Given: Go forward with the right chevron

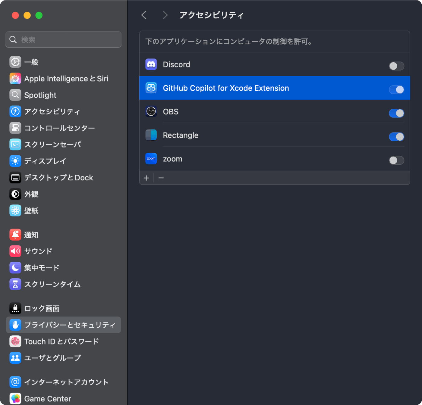Looking at the screenshot, I should pos(165,15).
